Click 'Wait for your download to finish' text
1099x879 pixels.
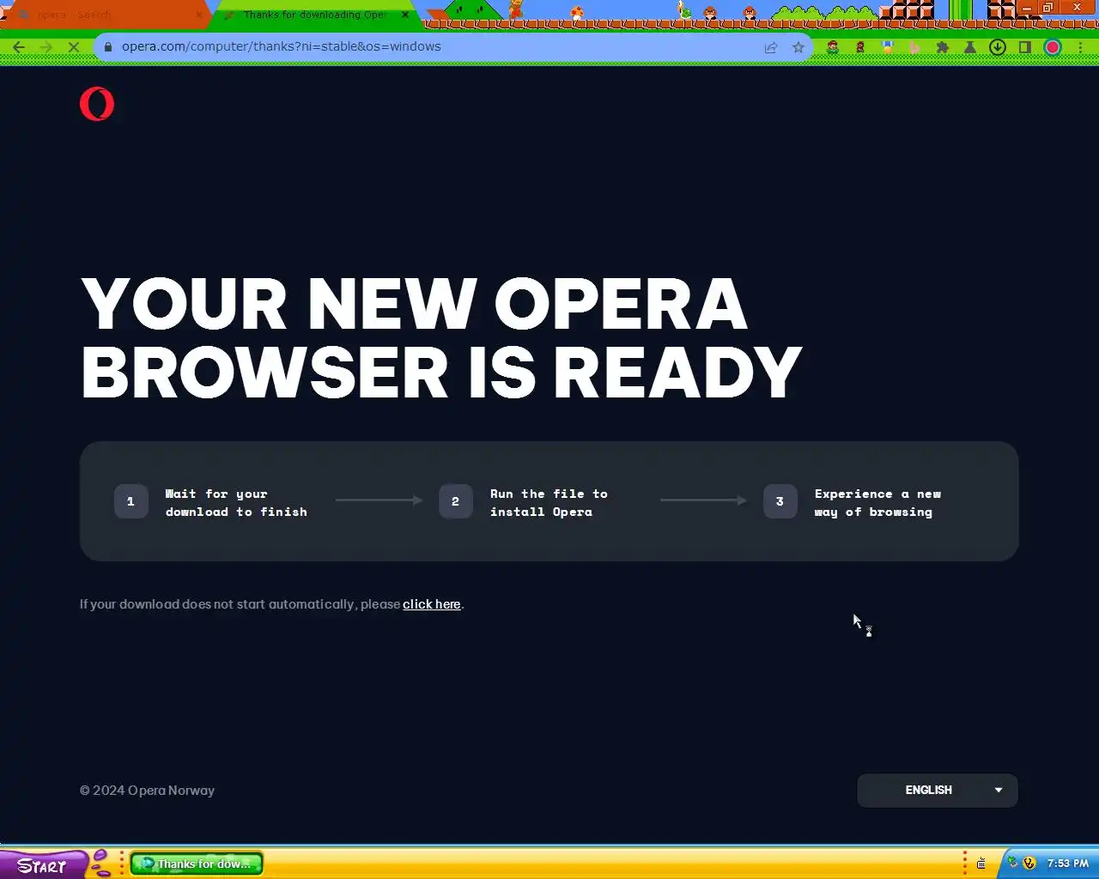(x=236, y=503)
